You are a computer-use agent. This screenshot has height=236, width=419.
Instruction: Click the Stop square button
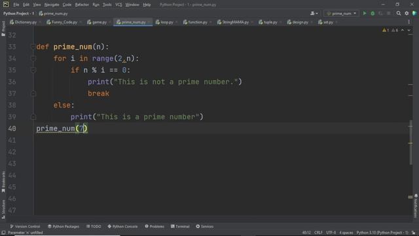coord(388,13)
